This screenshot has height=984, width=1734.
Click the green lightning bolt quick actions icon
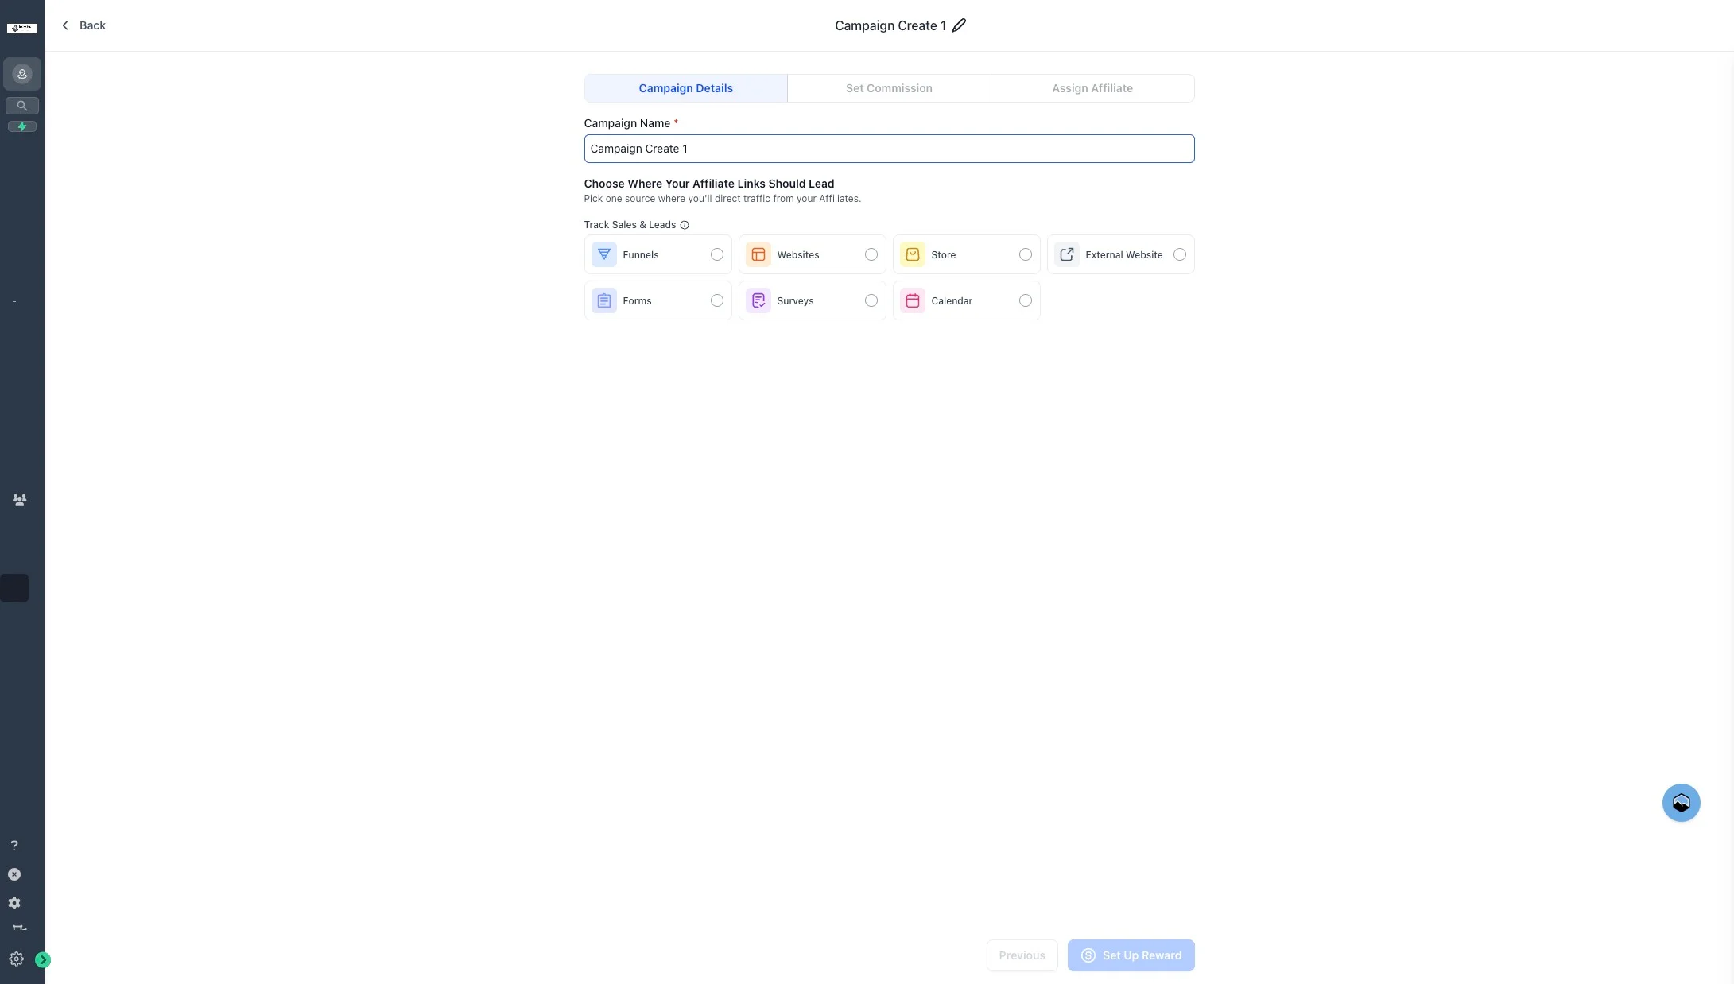[x=22, y=126]
